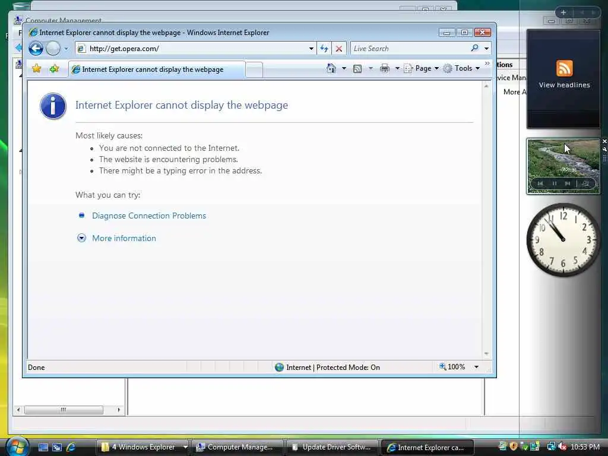Click the Internet zone globe icon in status bar
This screenshot has height=456, width=608.
279,367
